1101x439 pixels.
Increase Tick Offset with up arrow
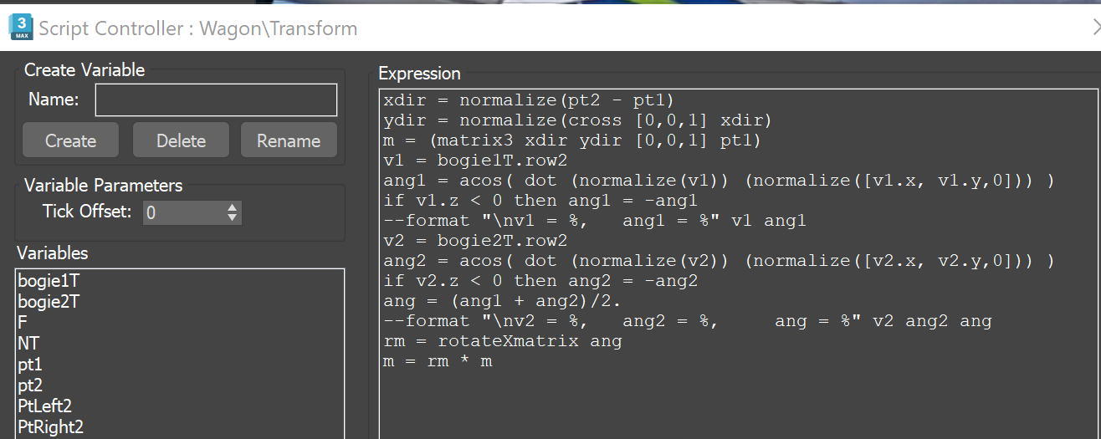click(x=233, y=207)
